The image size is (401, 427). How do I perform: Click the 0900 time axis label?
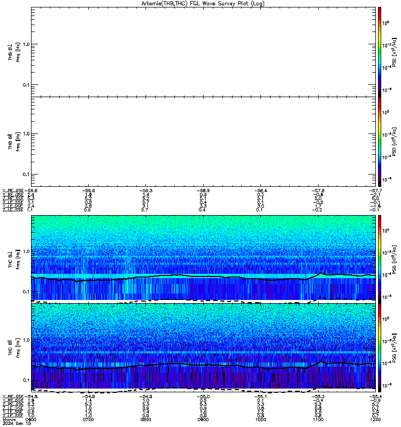coord(203,420)
